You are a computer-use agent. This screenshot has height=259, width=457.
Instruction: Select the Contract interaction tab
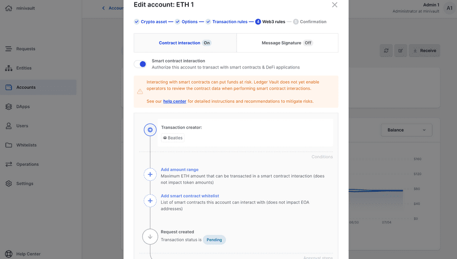coord(185,43)
